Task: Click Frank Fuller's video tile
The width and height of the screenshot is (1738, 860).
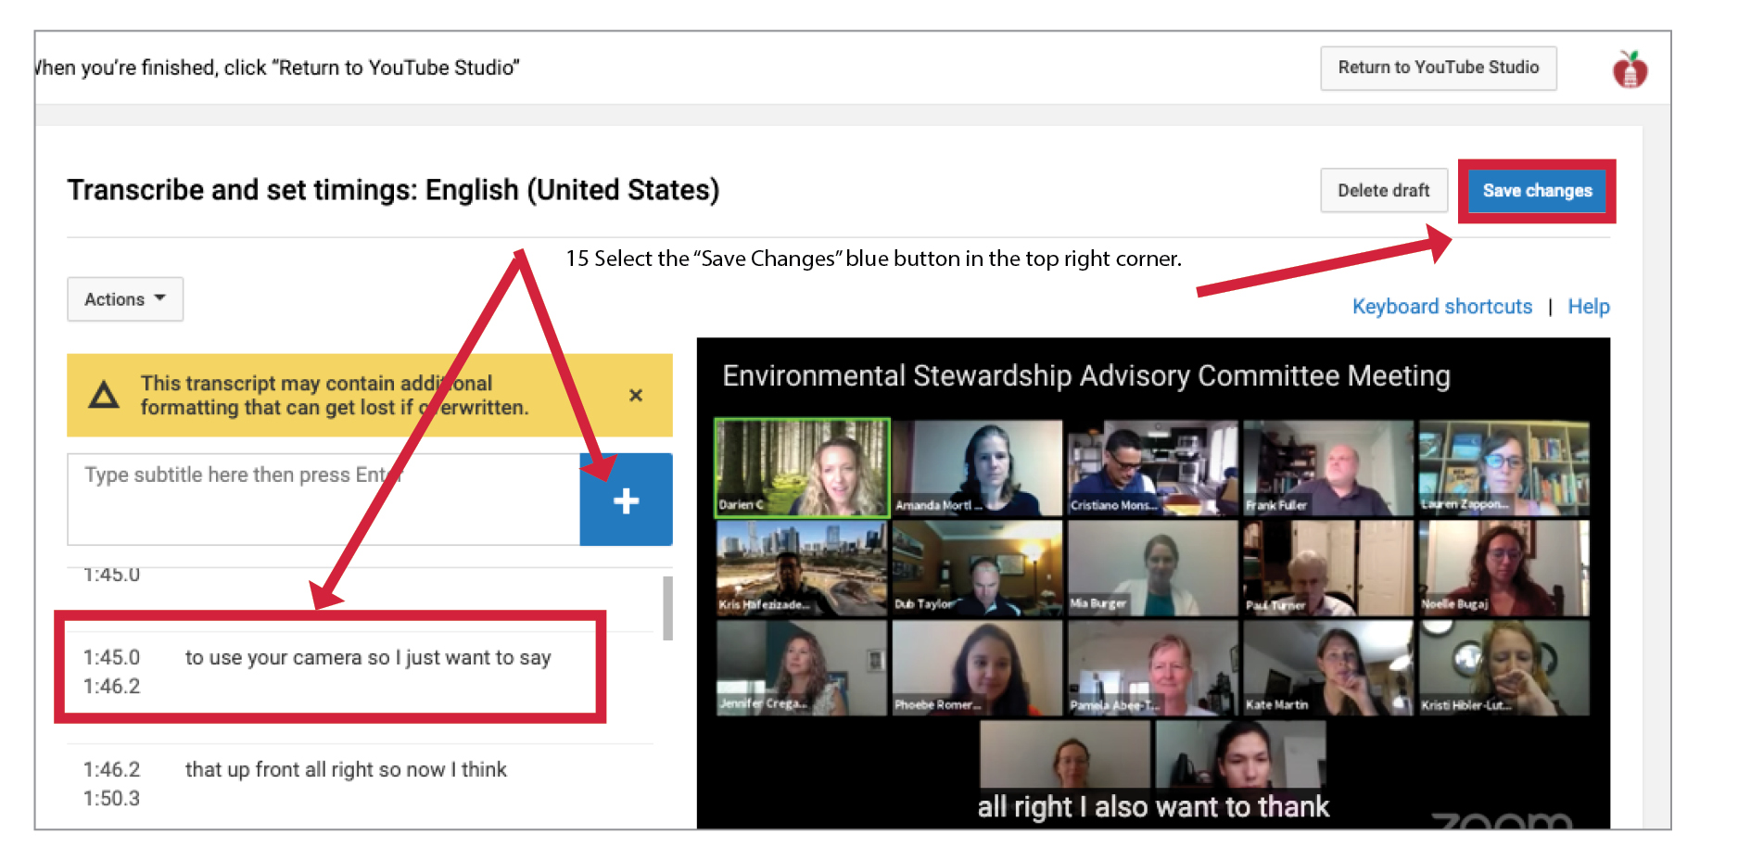Action: coord(1327,467)
